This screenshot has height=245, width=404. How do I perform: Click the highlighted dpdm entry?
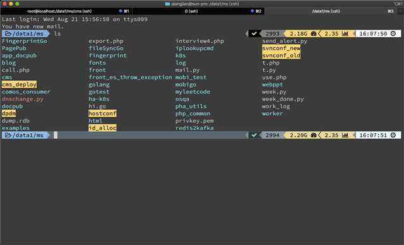coord(9,114)
